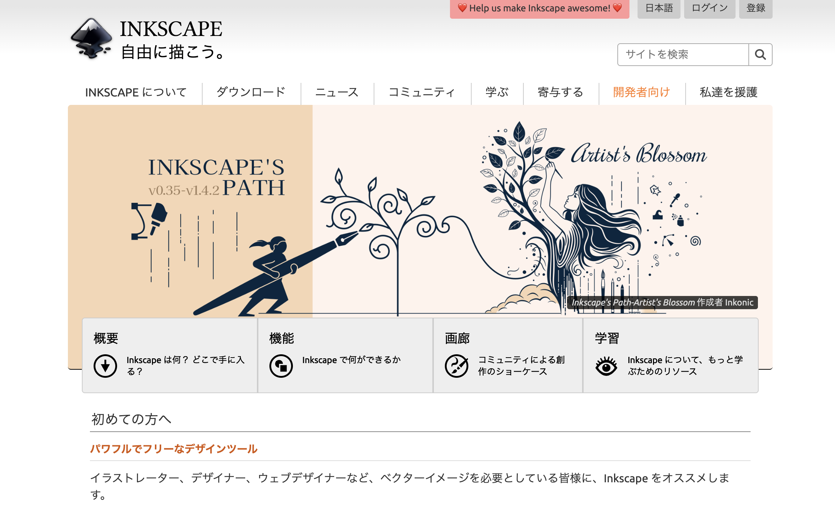Screen dimensions: 835x512
Task: Open the 機能 features heading link
Action: coord(282,338)
